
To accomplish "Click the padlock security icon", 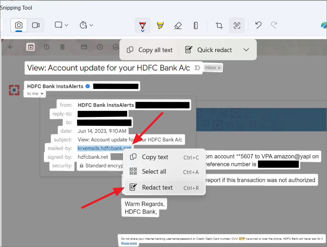I will [x=81, y=165].
